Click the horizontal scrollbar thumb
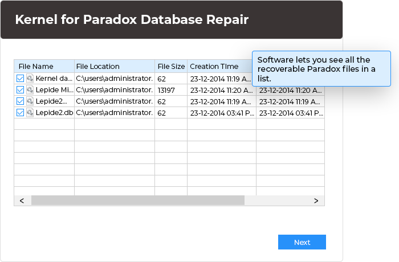399x262 pixels. [x=138, y=200]
